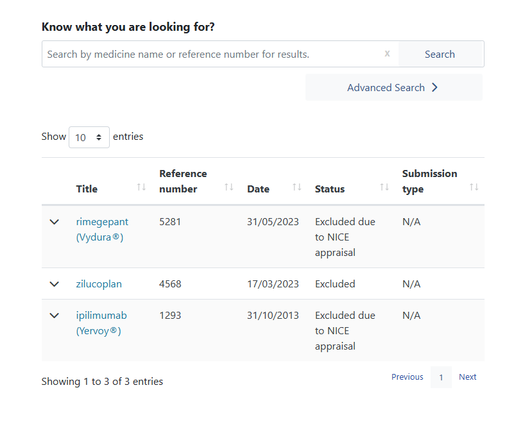Open the Show entries count dropdown
532x424 pixels.
pos(89,137)
